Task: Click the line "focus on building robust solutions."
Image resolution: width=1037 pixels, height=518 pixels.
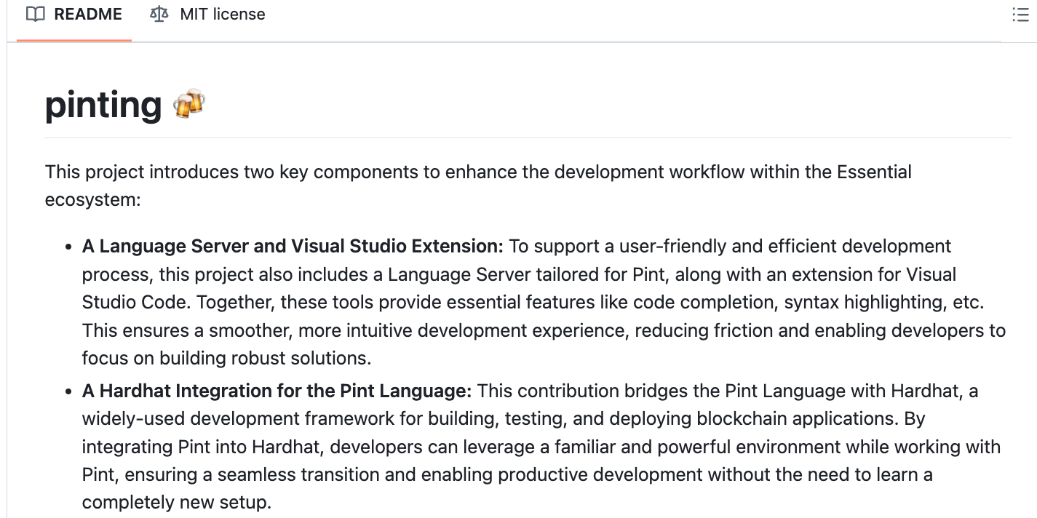Action: tap(226, 358)
